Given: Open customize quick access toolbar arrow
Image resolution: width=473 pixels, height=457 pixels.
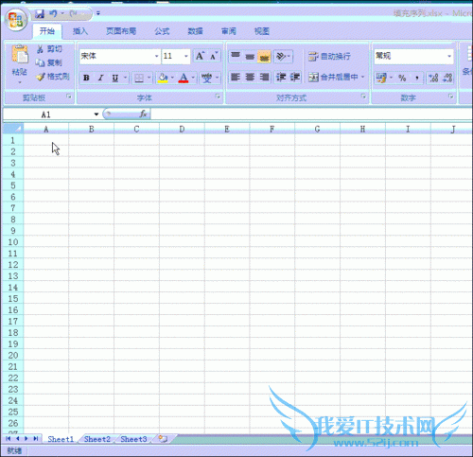Looking at the screenshot, I should pos(98,13).
